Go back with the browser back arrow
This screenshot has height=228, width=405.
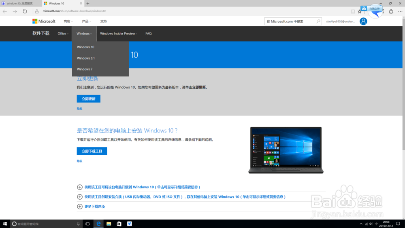pos(5,11)
